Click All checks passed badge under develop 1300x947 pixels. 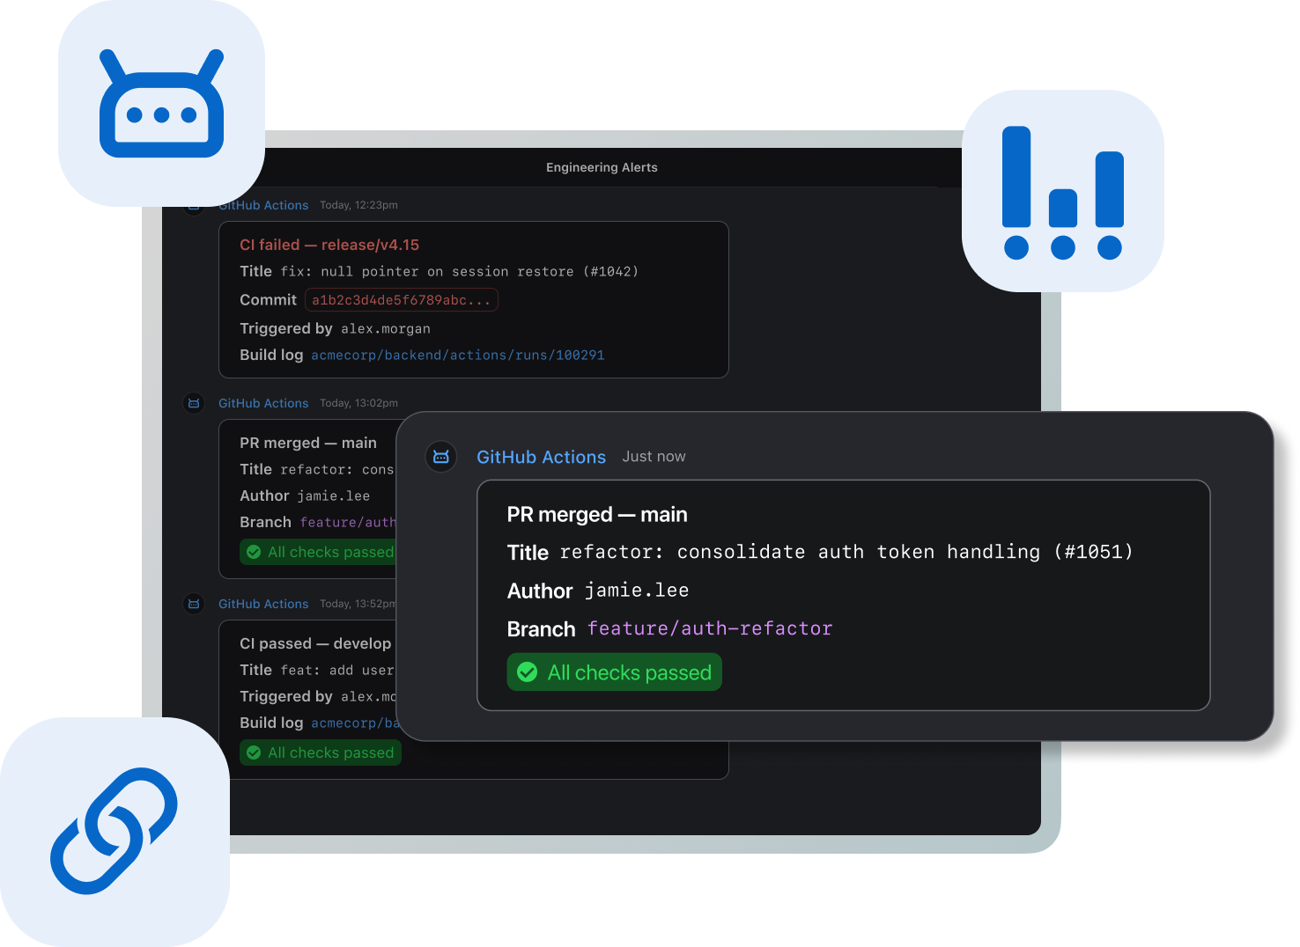coord(321,752)
